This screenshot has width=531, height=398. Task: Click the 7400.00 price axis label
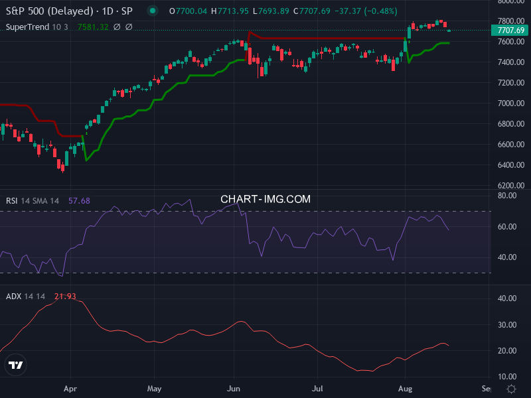pyautogui.click(x=510, y=62)
